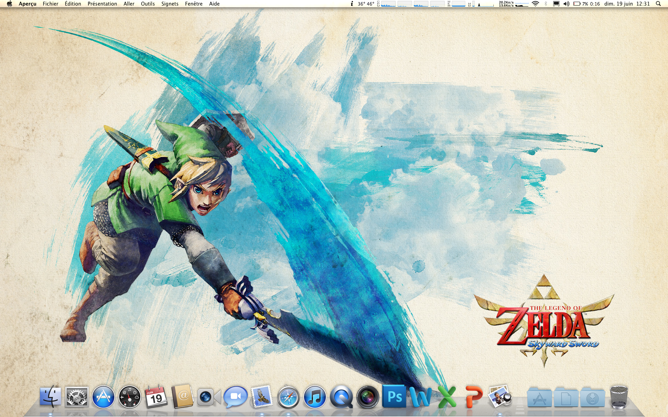The image size is (668, 417).
Task: Launch iCal calendar showing 19
Action: (x=156, y=396)
